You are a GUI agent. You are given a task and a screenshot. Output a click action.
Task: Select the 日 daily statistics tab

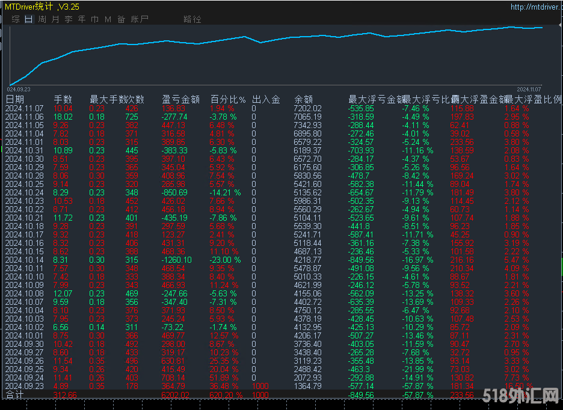coord(29,19)
